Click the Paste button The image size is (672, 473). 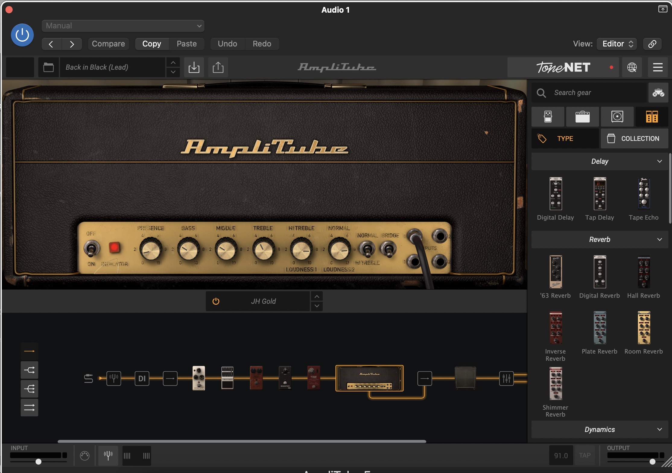pyautogui.click(x=187, y=44)
